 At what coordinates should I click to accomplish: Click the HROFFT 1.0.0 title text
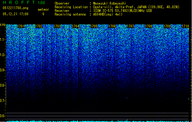tap(24, 2)
